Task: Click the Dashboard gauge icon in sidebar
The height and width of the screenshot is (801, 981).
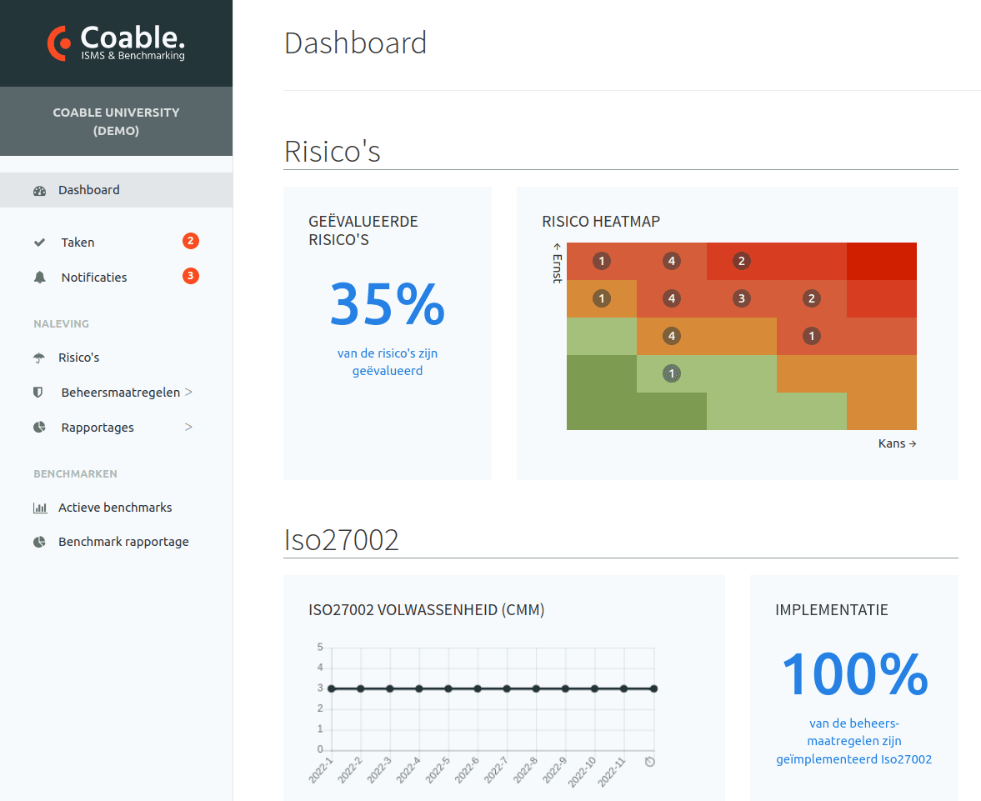Action: (39, 190)
